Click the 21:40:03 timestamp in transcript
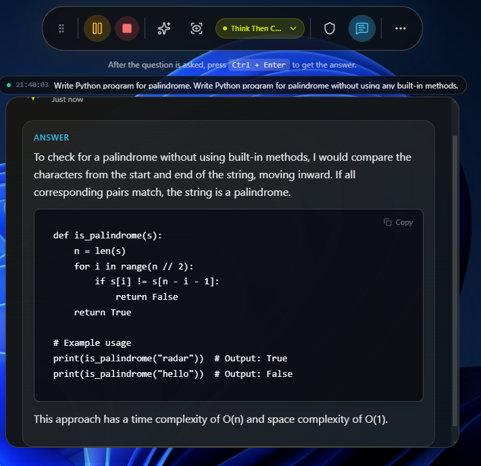Screen dimensions: 481x466 pos(32,85)
